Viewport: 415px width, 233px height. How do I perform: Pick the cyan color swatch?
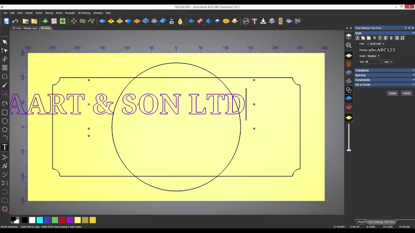tap(40, 220)
